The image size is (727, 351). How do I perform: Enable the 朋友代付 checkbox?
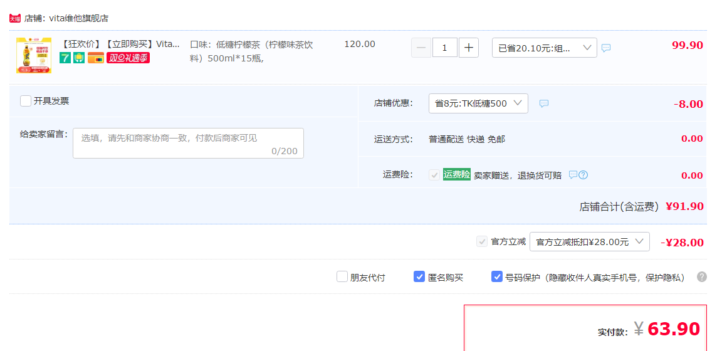coord(342,277)
